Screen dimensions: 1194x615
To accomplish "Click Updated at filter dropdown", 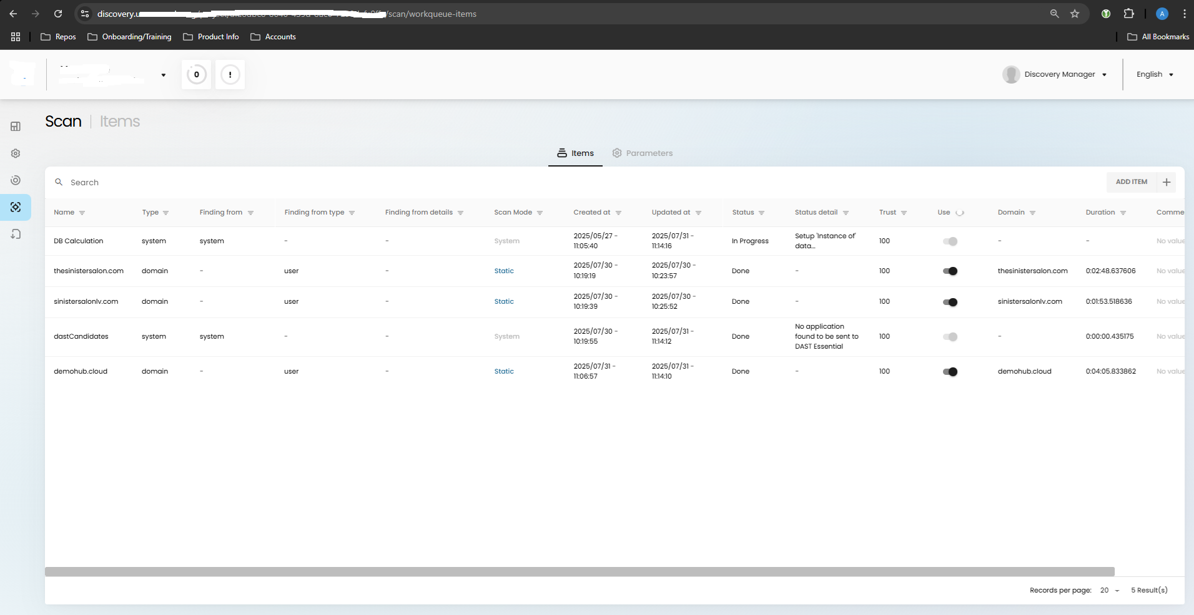I will (698, 213).
